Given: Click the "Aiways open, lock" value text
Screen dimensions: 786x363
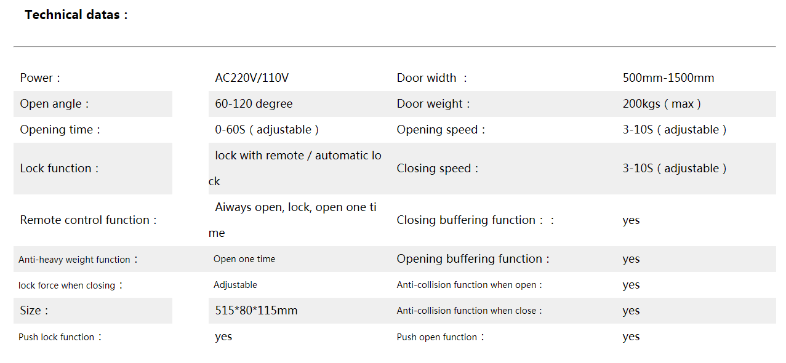Looking at the screenshot, I should pyautogui.click(x=295, y=207).
